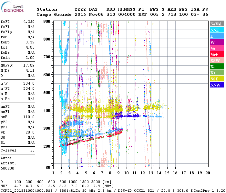This screenshot has height=193, width=226.
Task: Click the 20 MHz x-axis label
Action: click(x=208, y=173)
